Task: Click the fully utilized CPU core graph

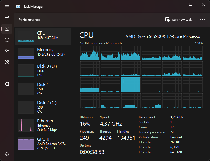Action: coord(131,85)
